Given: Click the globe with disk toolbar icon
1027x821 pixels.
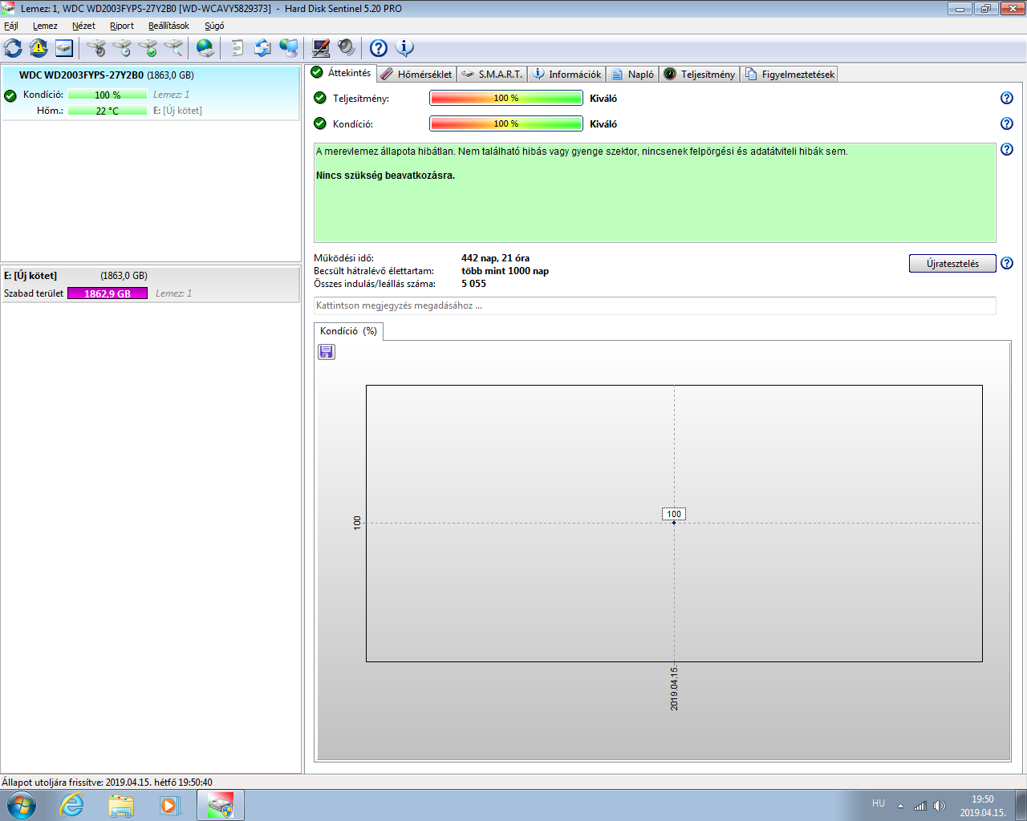Looking at the screenshot, I should pyautogui.click(x=205, y=48).
